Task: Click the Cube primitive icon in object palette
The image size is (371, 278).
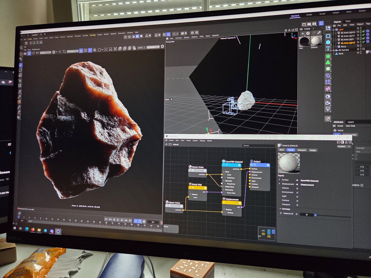Action: tap(328, 42)
